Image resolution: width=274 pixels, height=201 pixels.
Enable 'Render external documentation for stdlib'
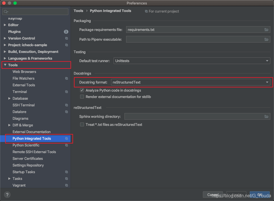pos(82,97)
